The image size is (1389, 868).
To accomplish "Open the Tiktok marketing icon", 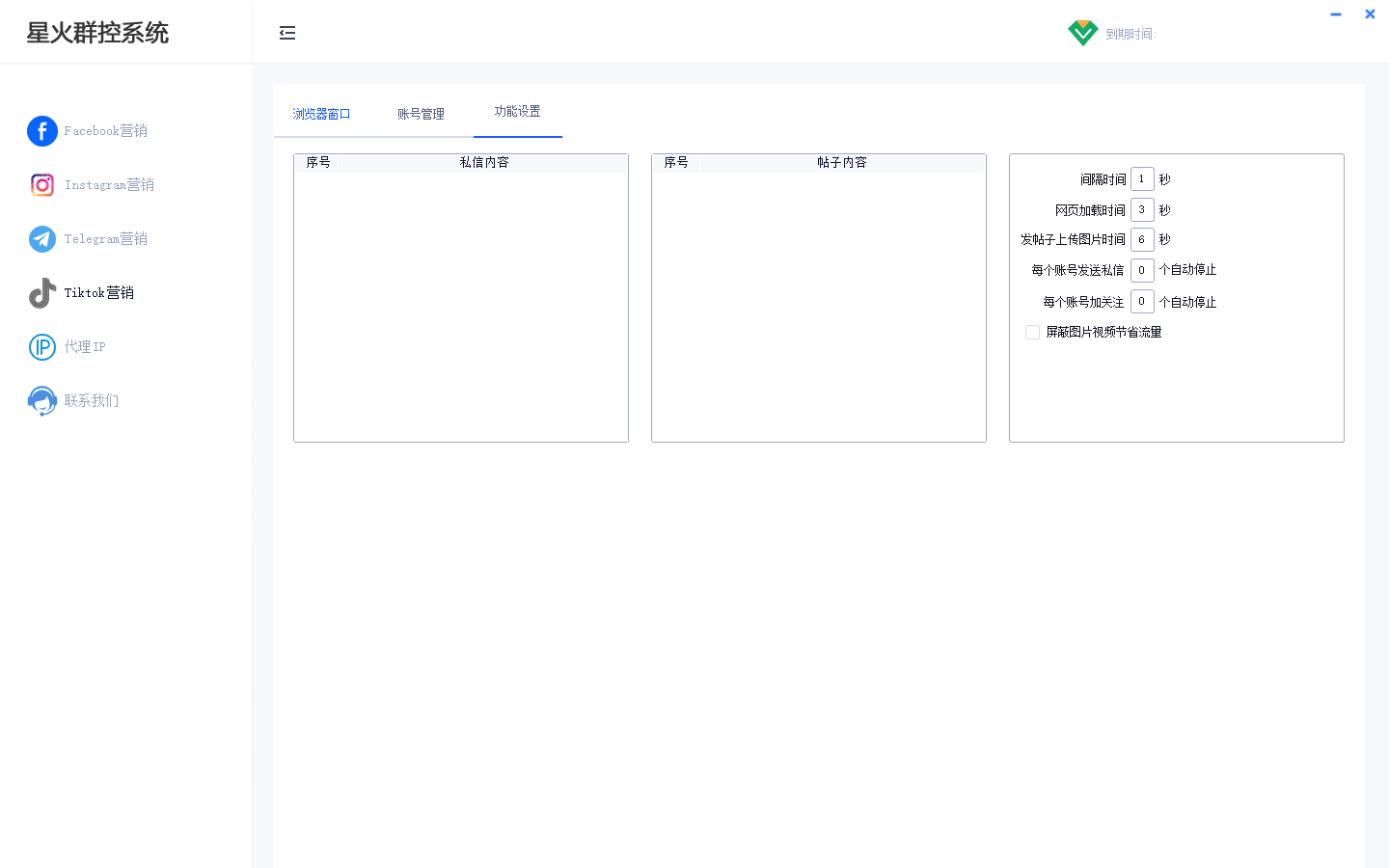I will coord(42,293).
